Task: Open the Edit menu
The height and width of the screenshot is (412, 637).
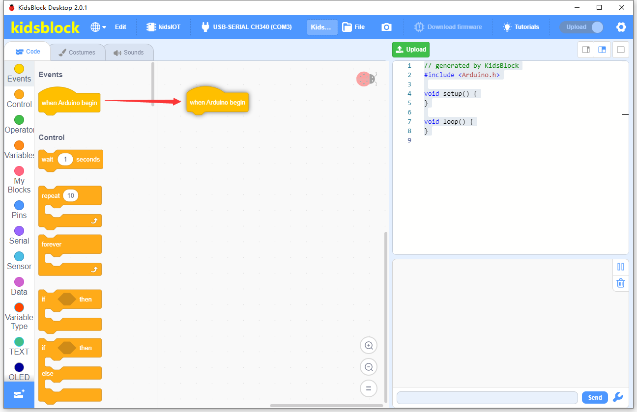Action: [120, 27]
